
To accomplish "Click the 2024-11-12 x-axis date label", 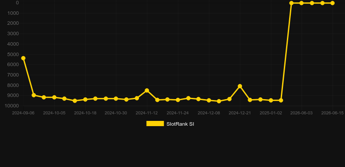I will coord(147,113).
